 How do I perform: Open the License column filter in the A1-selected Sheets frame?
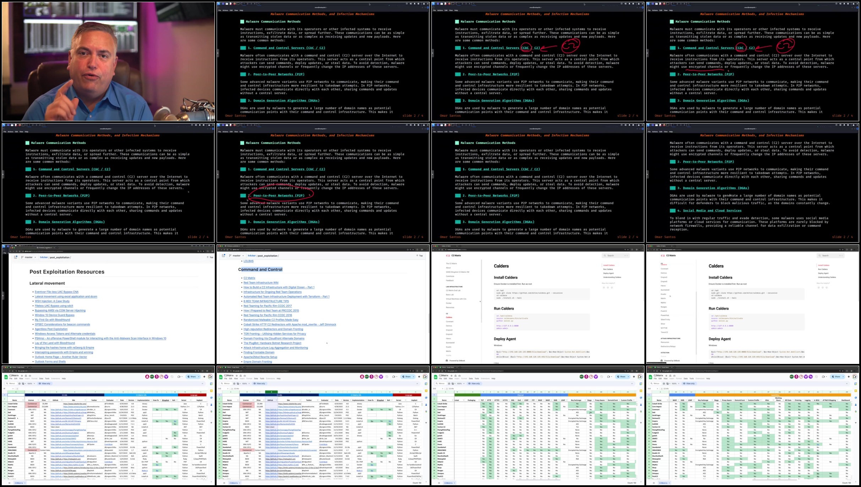38,400
